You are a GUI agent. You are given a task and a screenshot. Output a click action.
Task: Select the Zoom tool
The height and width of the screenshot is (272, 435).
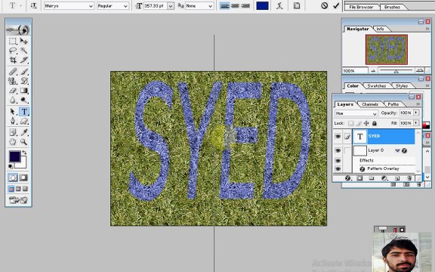[24, 142]
